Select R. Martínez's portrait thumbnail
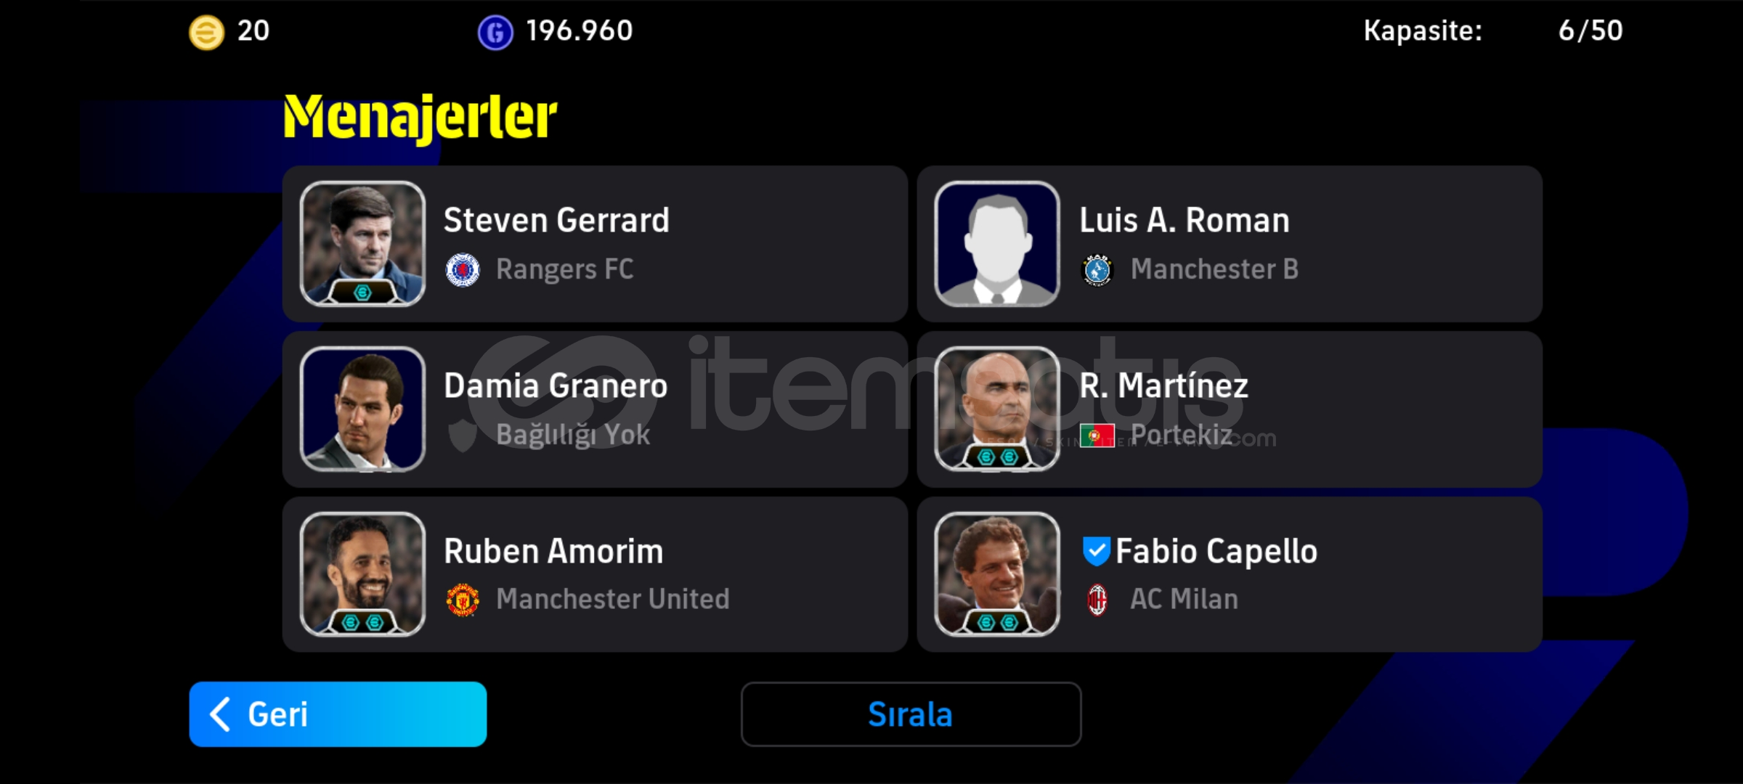 (x=997, y=409)
